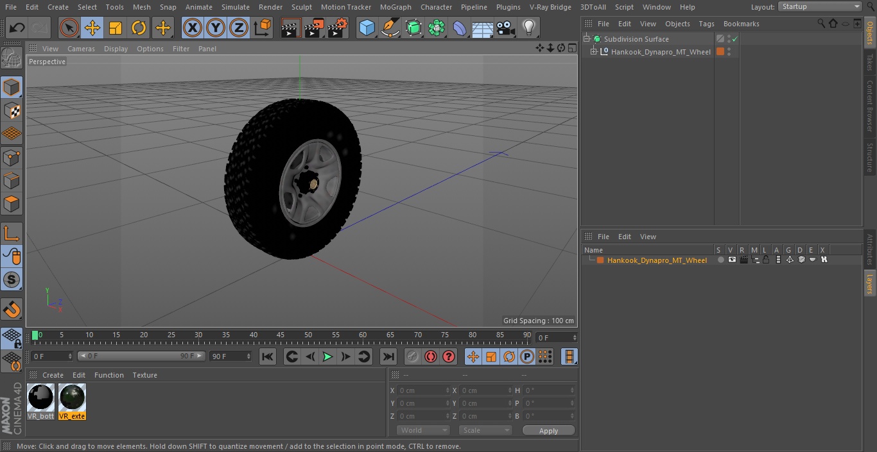This screenshot has width=877, height=452.
Task: Open the V-Ray Bridge menu
Action: 550,7
